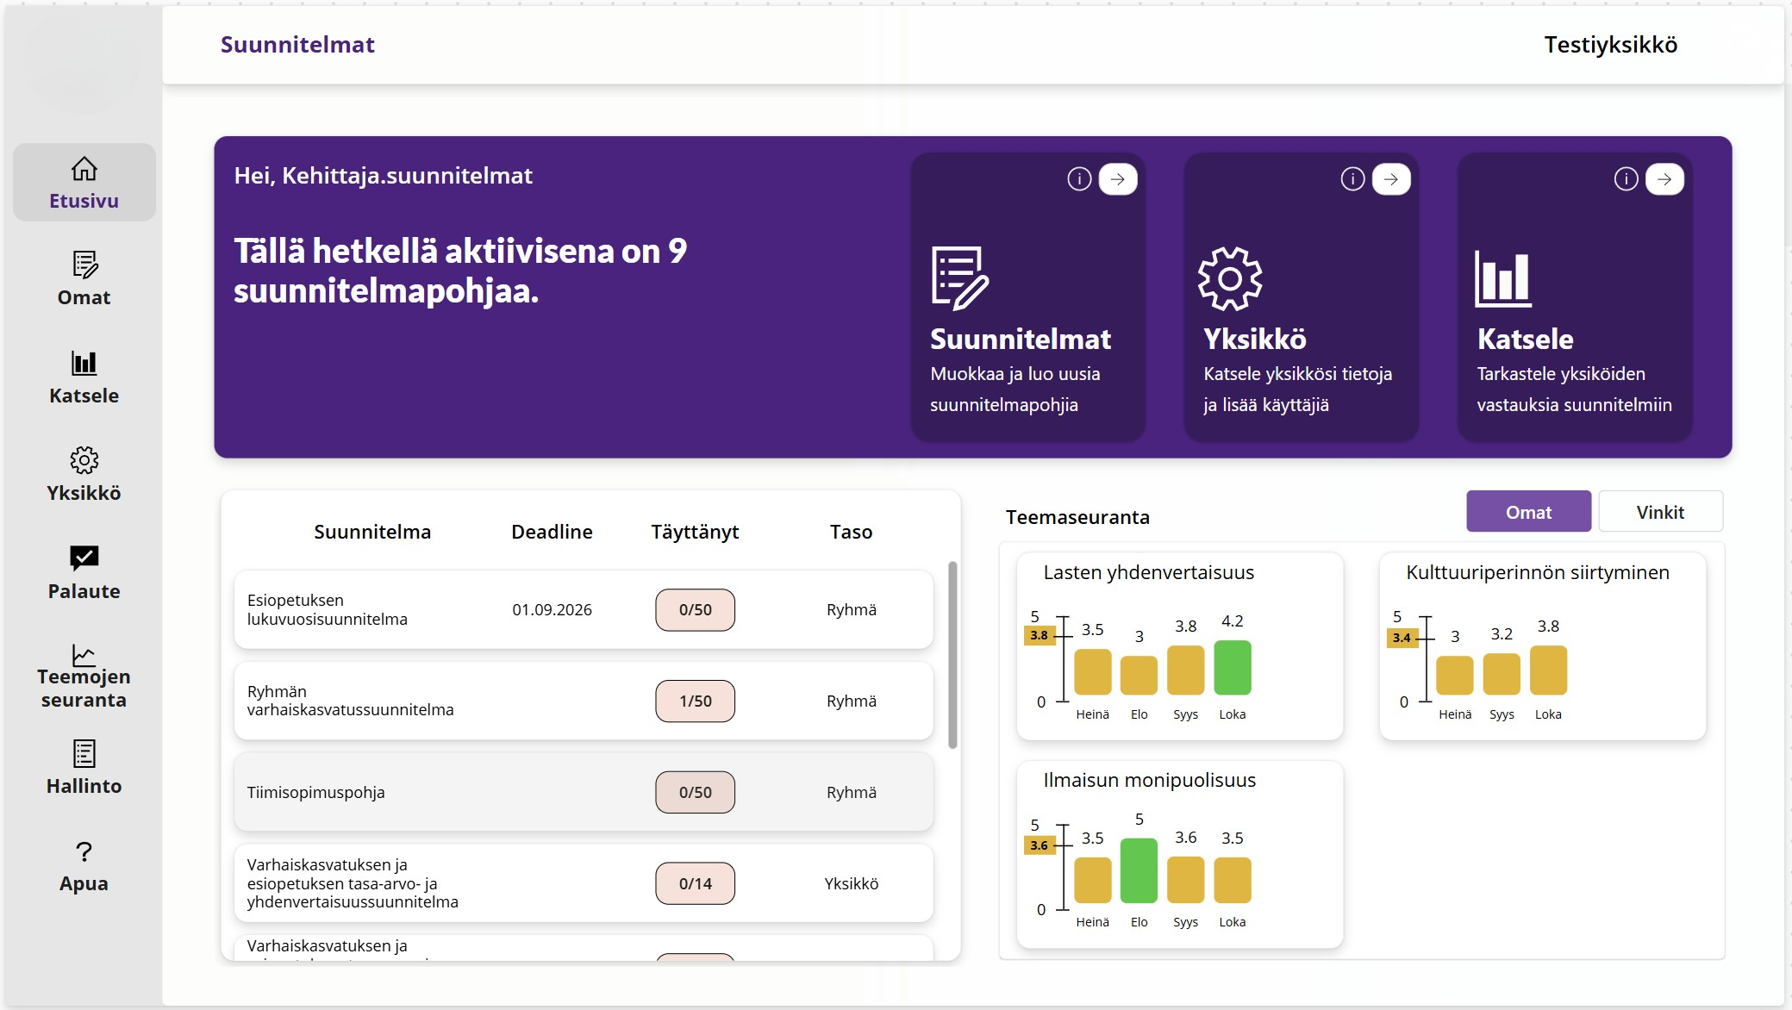
Task: Click the plans list vertical scrollbar
Action: pyautogui.click(x=952, y=655)
